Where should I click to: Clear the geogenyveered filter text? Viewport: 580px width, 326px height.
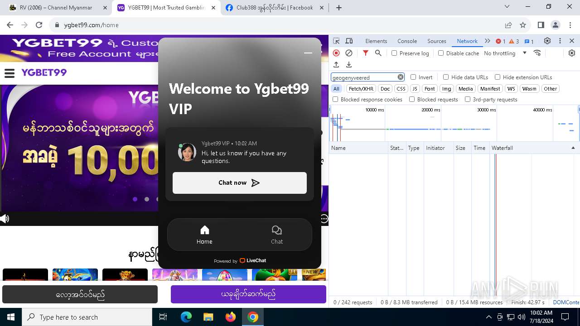coord(401,77)
